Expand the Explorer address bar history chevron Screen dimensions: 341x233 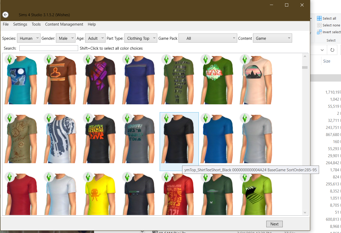point(322,50)
